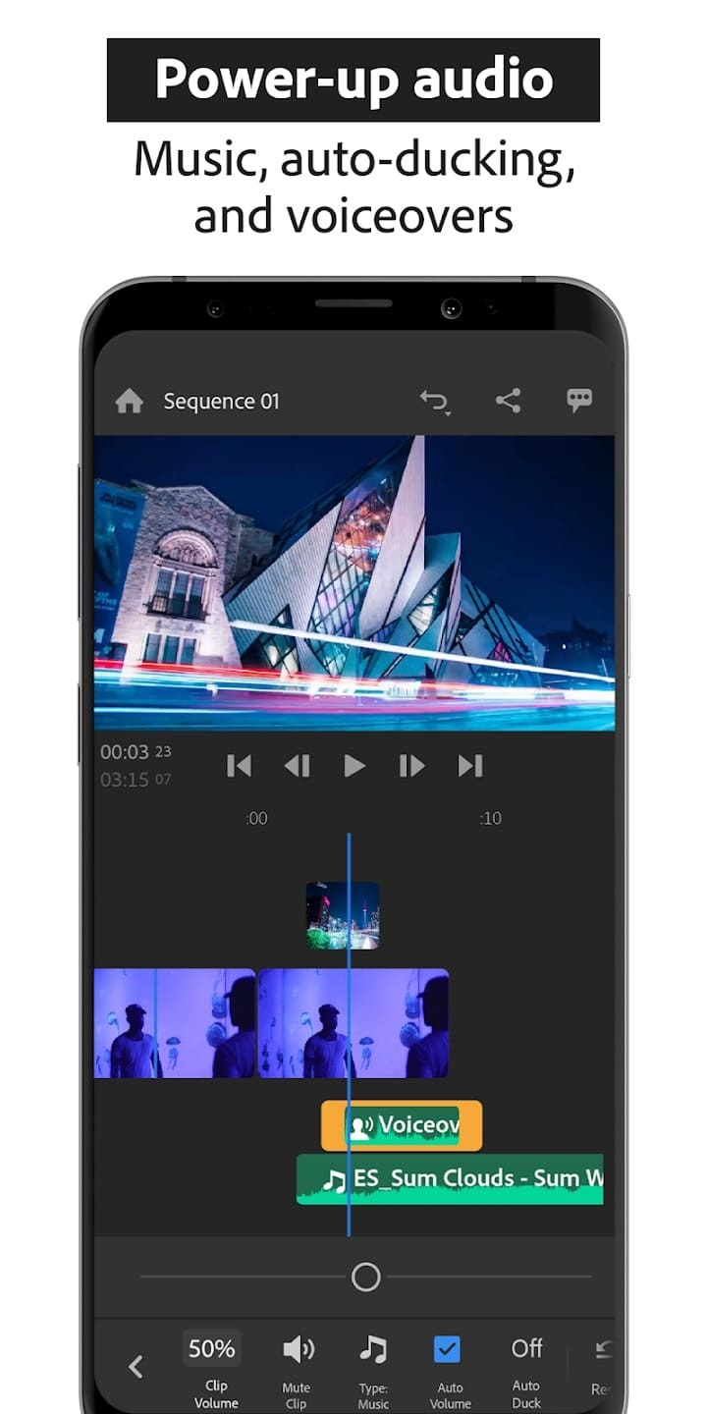Viewport: 707px width, 1414px height.
Task: Tap the cityscape overlay thumbnail clip
Action: click(x=342, y=915)
